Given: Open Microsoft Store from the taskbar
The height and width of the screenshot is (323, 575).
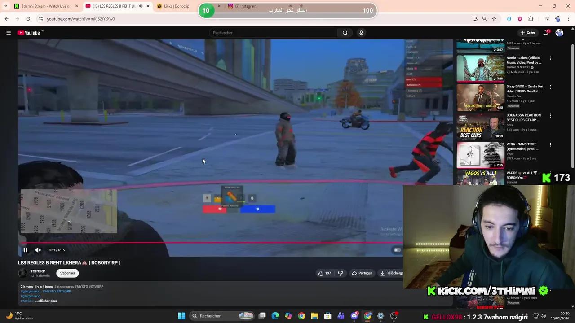Looking at the screenshot, I should pyautogui.click(x=328, y=316).
